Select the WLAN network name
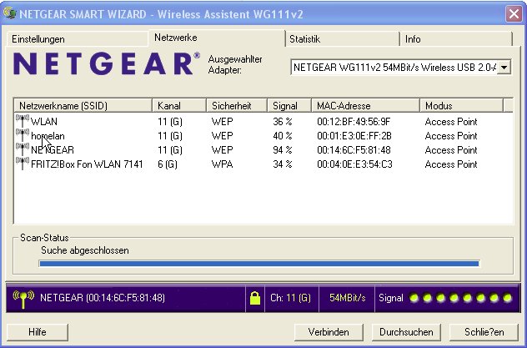Screen dimensions: 527x348 tap(44, 121)
